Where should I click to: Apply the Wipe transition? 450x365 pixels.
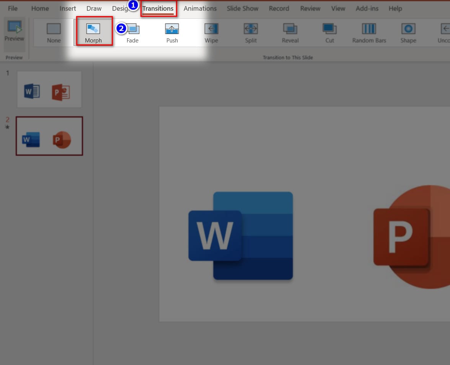(x=211, y=33)
